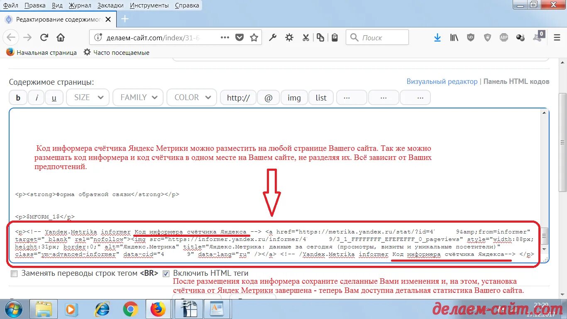Insert image with img button

tap(294, 98)
